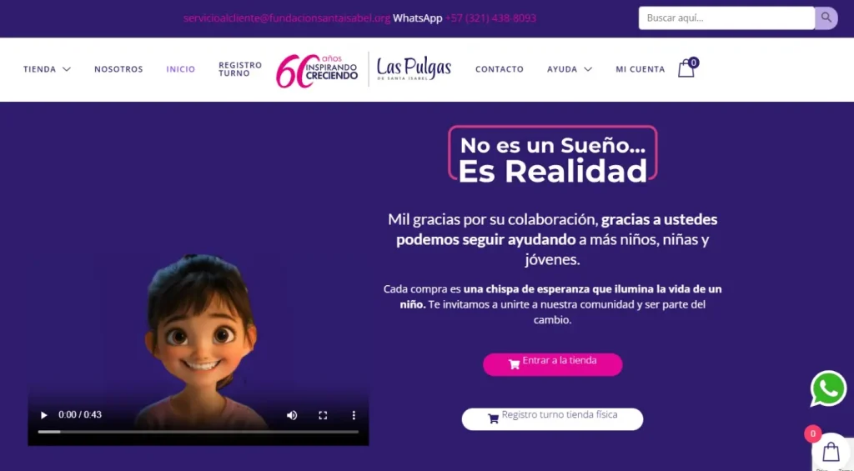Expand the TIENDA dropdown menu

(47, 69)
